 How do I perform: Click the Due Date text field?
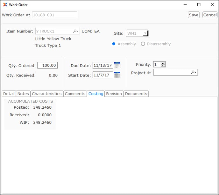(103, 65)
